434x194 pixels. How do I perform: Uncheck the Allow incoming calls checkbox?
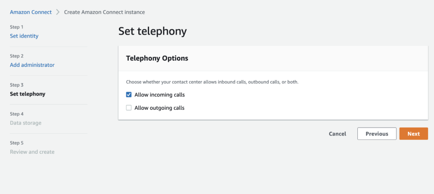coord(129,95)
